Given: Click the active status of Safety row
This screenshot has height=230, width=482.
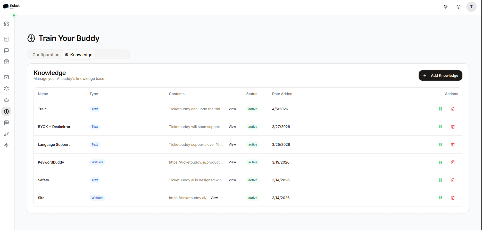Looking at the screenshot, I should 253,180.
